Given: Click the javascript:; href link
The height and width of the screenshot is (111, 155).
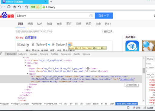Looking at the screenshot, I should [127, 79].
